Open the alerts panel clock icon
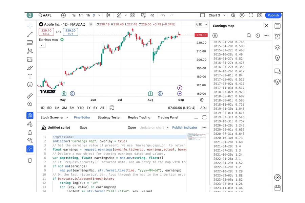This screenshot has height=203, width=305. click(x=277, y=37)
